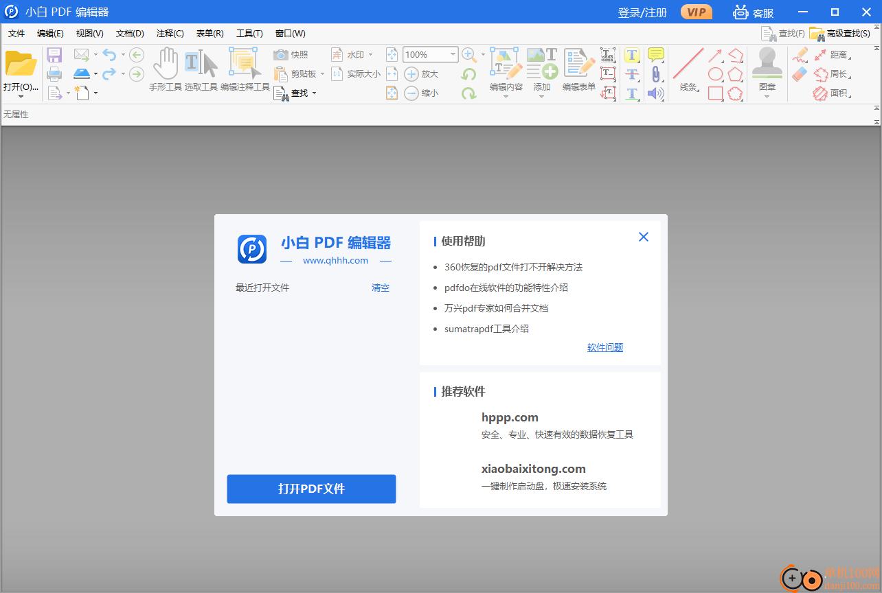This screenshot has height=593, width=882.
Task: Open the zoom percentage combo box
Action: click(431, 55)
